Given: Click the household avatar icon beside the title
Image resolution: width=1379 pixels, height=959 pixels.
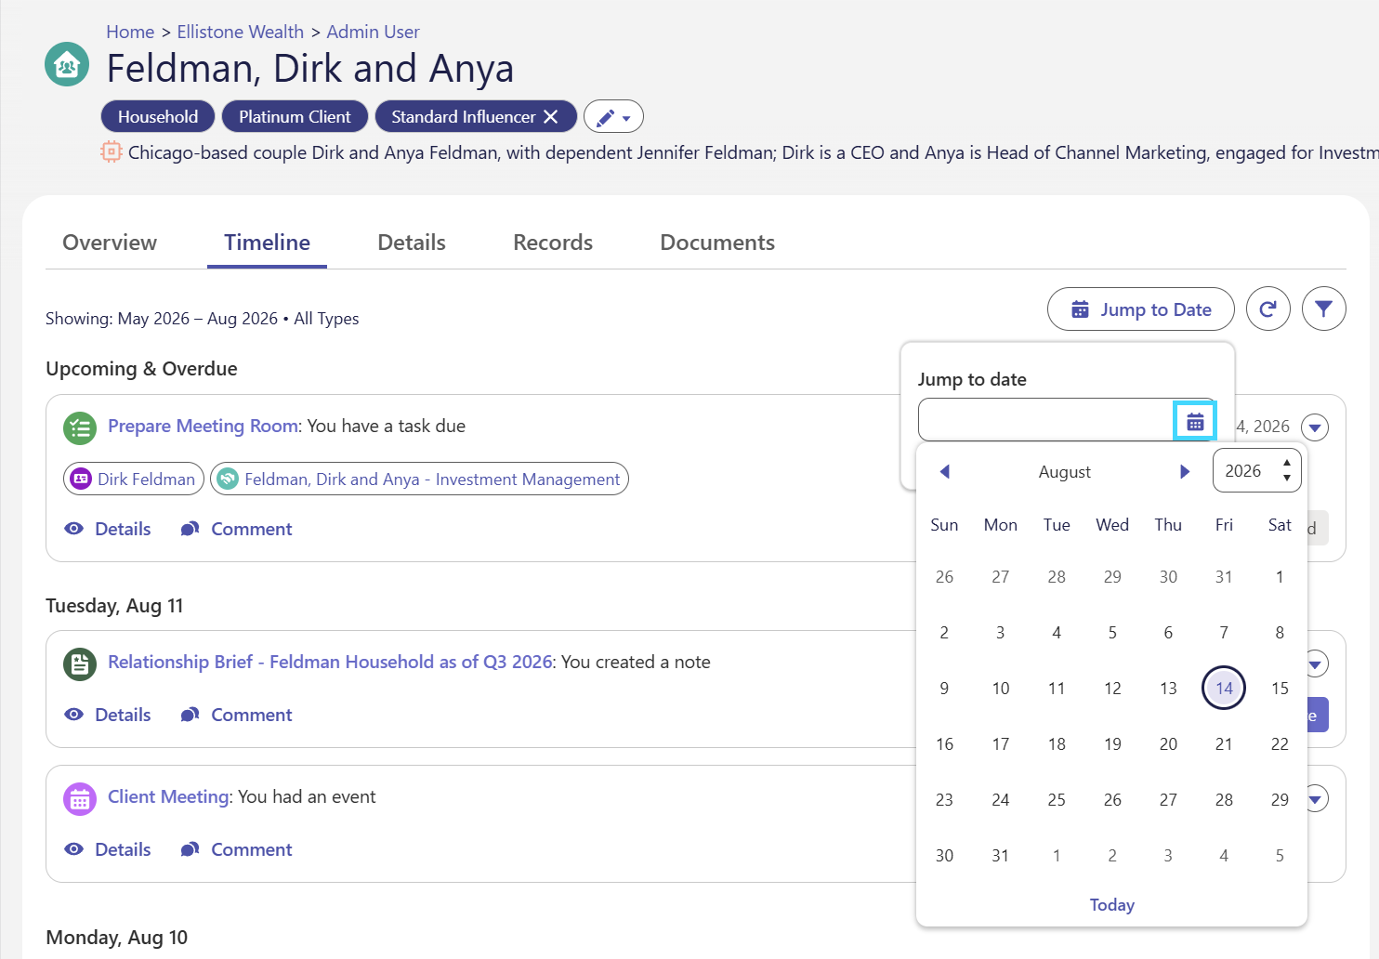Looking at the screenshot, I should (67, 65).
